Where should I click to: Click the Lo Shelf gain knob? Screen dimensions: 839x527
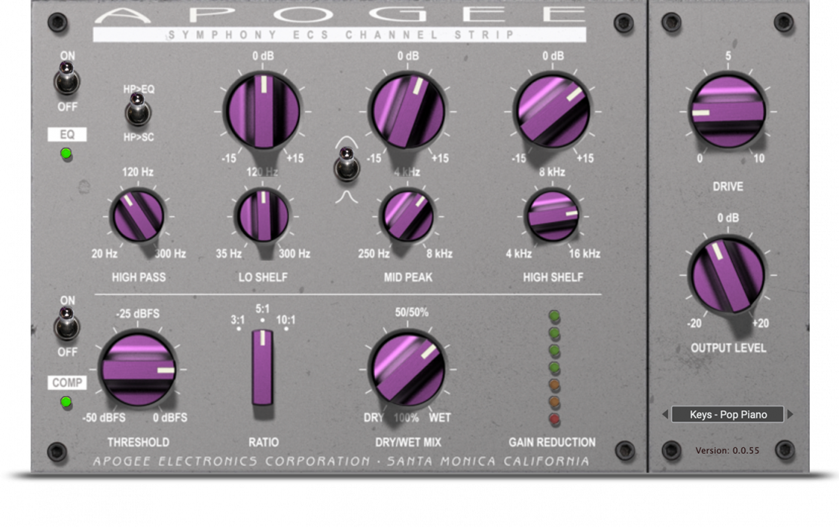point(264,111)
